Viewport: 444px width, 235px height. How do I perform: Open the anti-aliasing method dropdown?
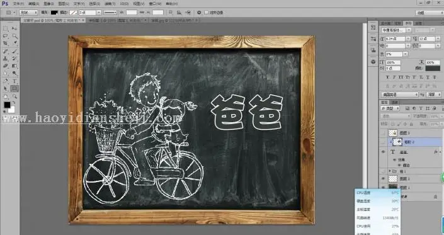433,95
